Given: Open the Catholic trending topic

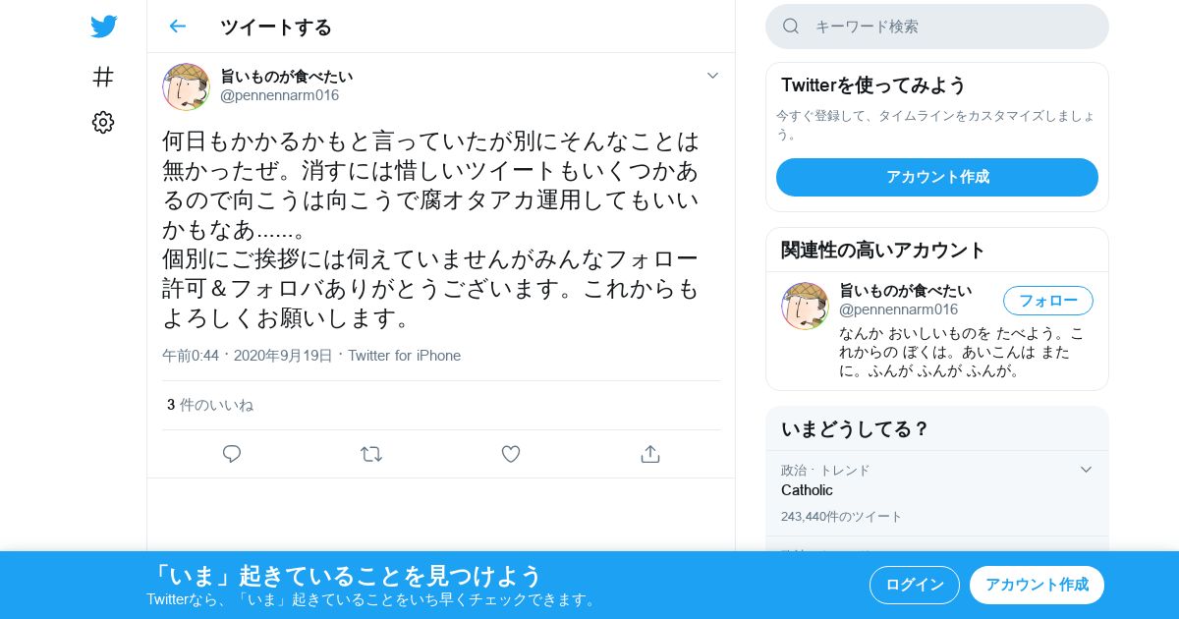Looking at the screenshot, I should [937, 493].
